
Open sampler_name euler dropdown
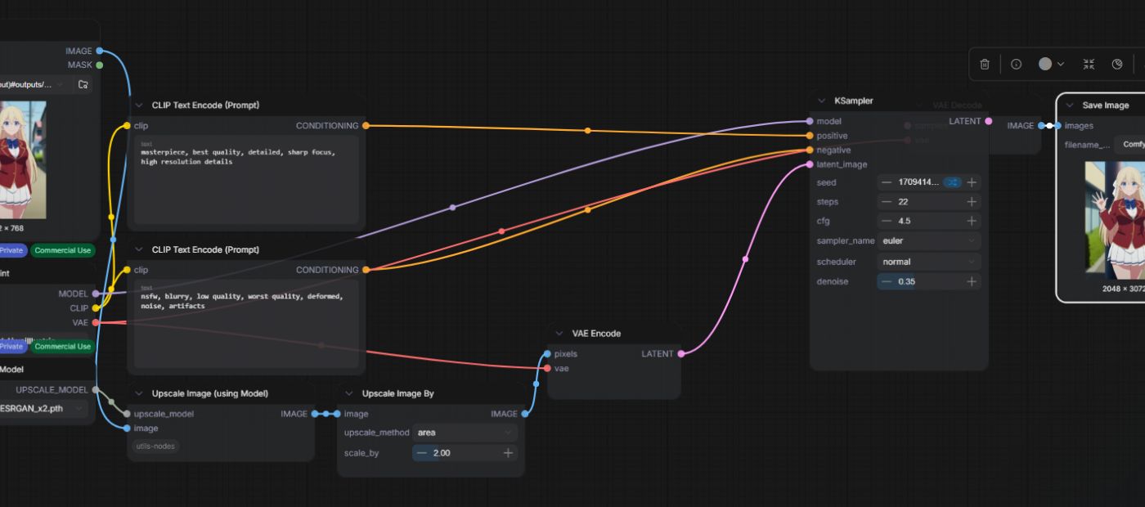(929, 241)
